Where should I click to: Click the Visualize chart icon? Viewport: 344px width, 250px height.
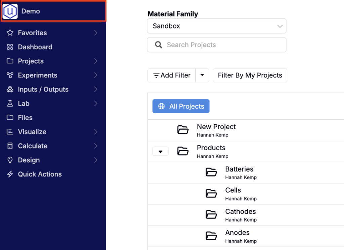pos(10,132)
